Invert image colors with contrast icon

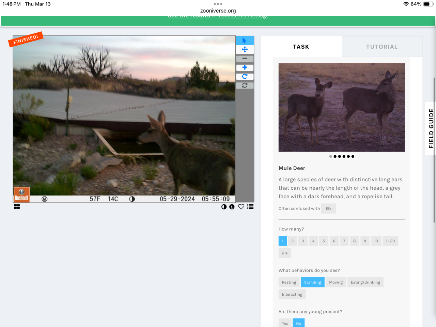[224, 207]
